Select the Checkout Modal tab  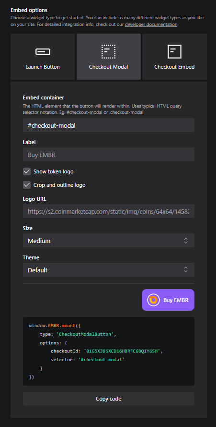coord(109,57)
